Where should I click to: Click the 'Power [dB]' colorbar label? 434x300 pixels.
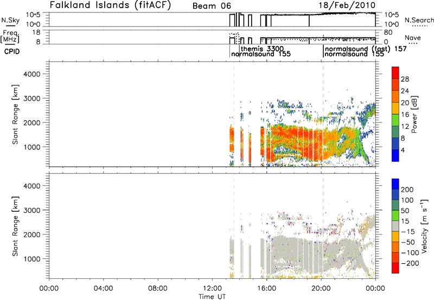(x=414, y=114)
